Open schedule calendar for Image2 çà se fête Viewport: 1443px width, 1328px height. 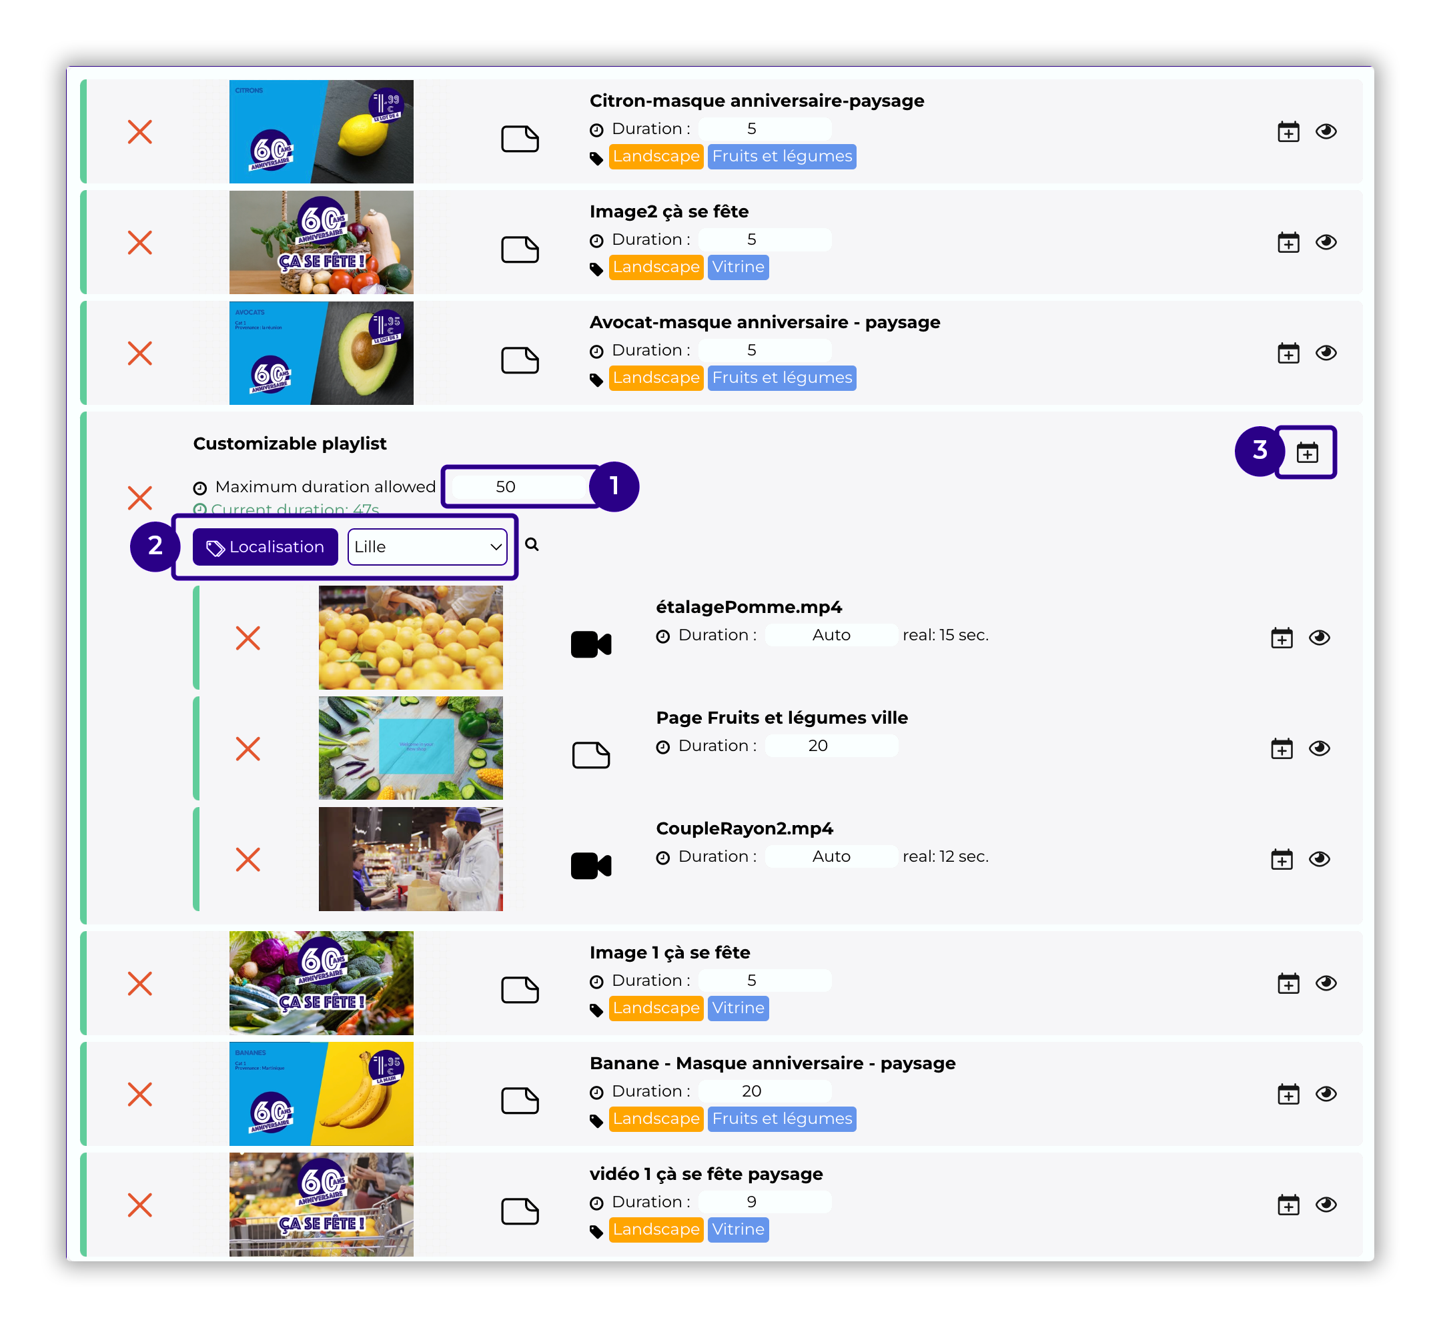click(x=1288, y=243)
